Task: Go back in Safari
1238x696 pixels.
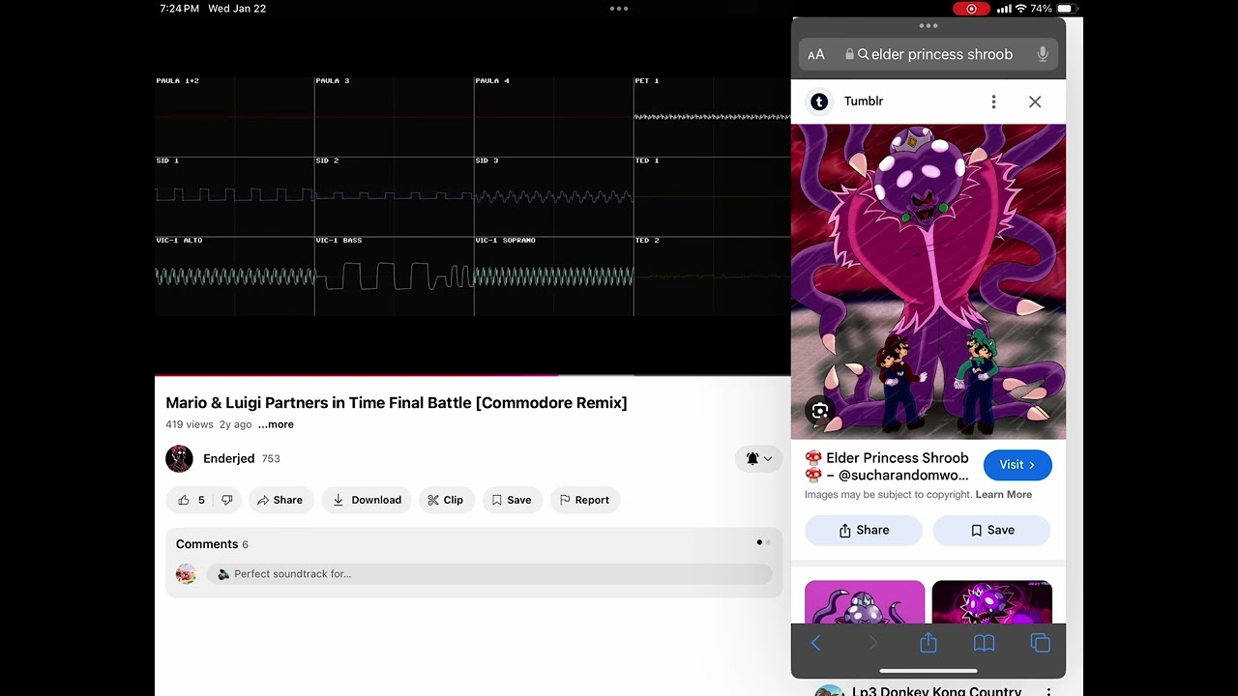Action: point(815,643)
